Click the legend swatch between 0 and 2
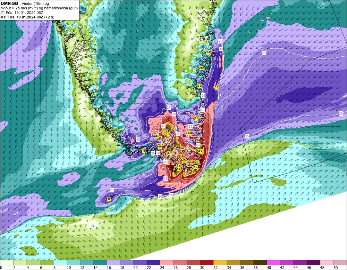 [x=7, y=263]
